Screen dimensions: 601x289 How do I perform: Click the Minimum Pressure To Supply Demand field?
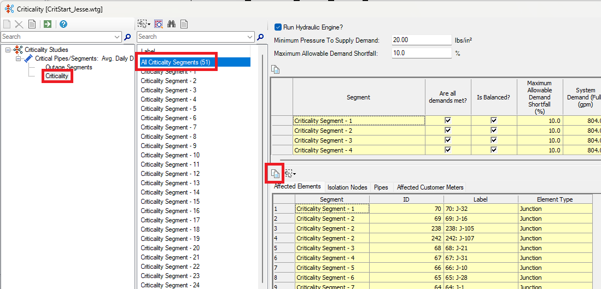point(421,40)
